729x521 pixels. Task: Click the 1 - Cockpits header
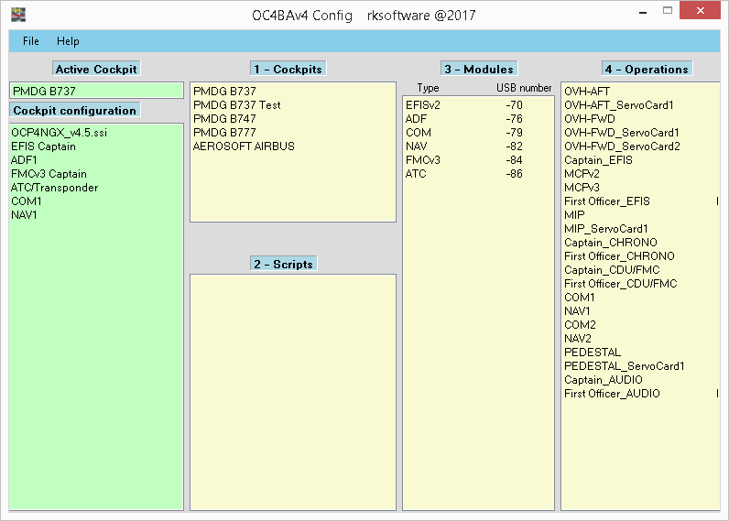coord(288,69)
